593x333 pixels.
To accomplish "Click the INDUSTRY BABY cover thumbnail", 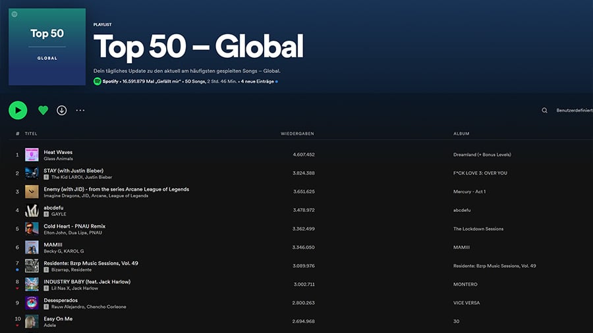I will [x=32, y=284].
